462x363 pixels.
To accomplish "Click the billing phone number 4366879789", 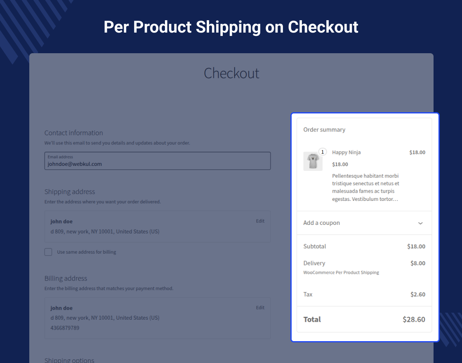I will coord(65,328).
